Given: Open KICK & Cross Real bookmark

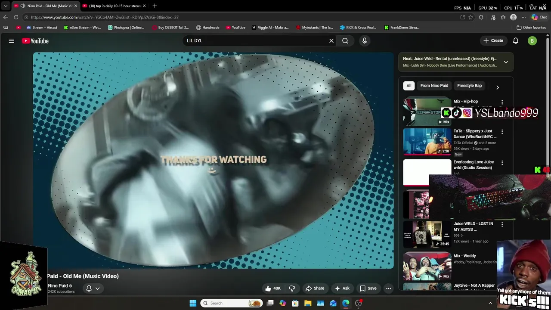Looking at the screenshot, I should point(358,28).
